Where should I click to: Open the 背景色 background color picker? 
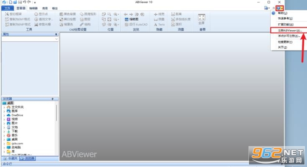(x=66, y=24)
